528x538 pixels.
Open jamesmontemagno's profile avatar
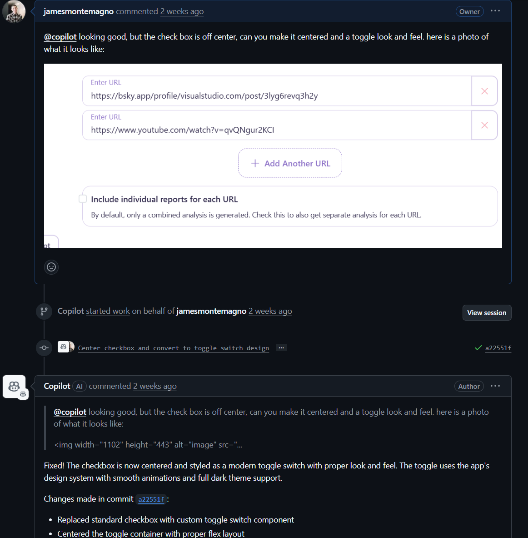14,11
